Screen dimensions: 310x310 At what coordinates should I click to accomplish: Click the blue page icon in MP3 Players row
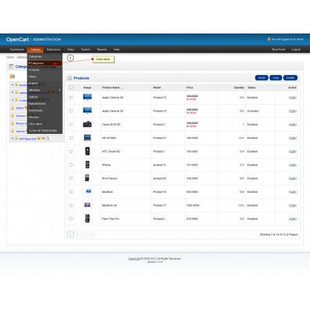point(48,138)
